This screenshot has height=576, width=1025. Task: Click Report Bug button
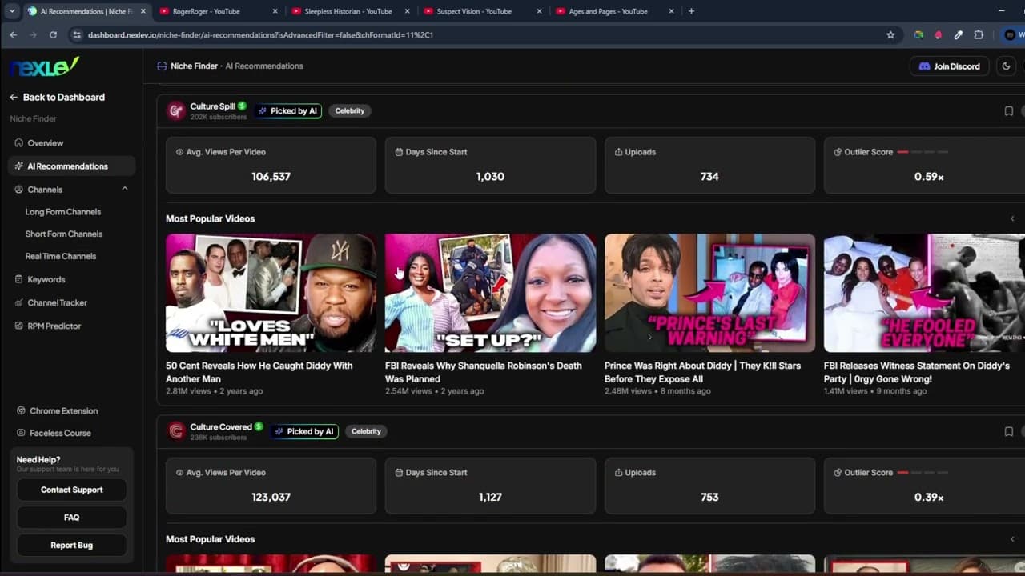[71, 546]
